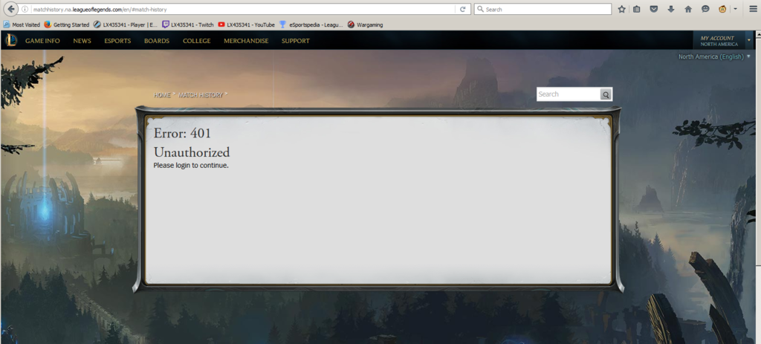Submit the page search magnifier button
The width and height of the screenshot is (761, 344).
[x=605, y=94]
